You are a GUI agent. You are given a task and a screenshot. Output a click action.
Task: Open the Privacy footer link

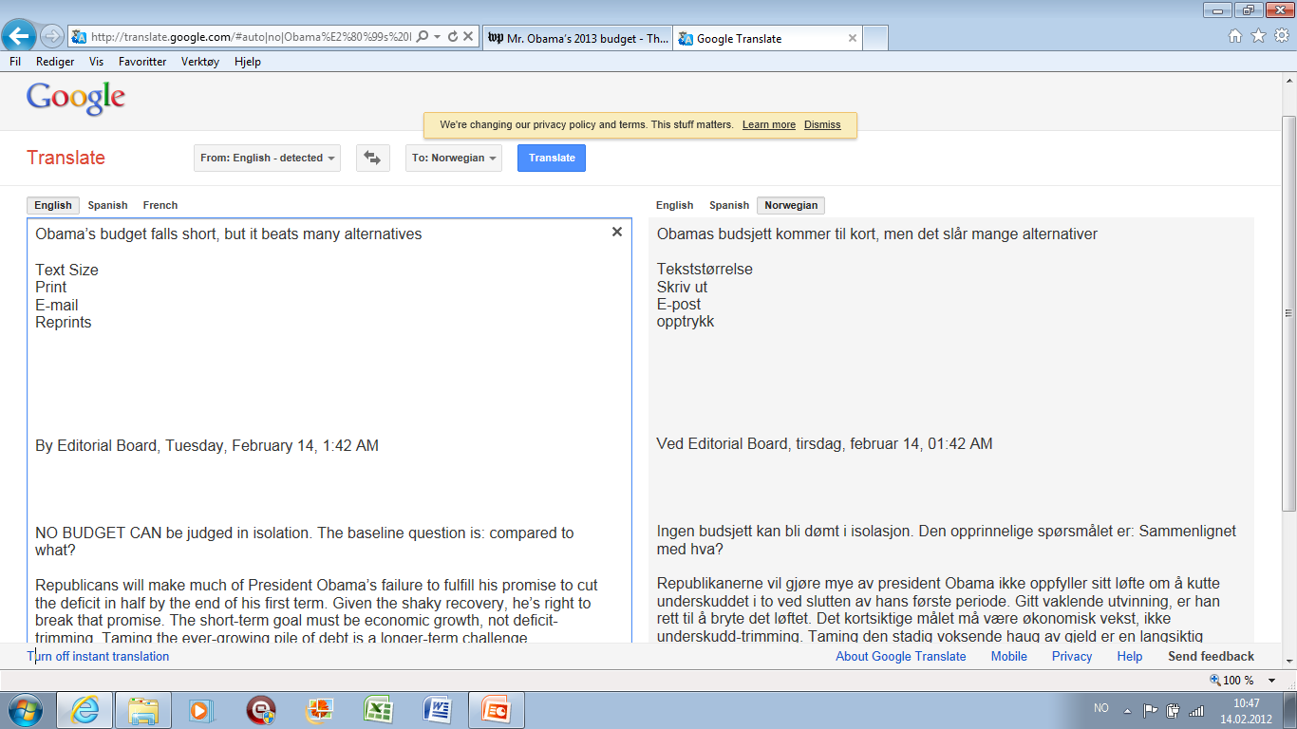1072,656
